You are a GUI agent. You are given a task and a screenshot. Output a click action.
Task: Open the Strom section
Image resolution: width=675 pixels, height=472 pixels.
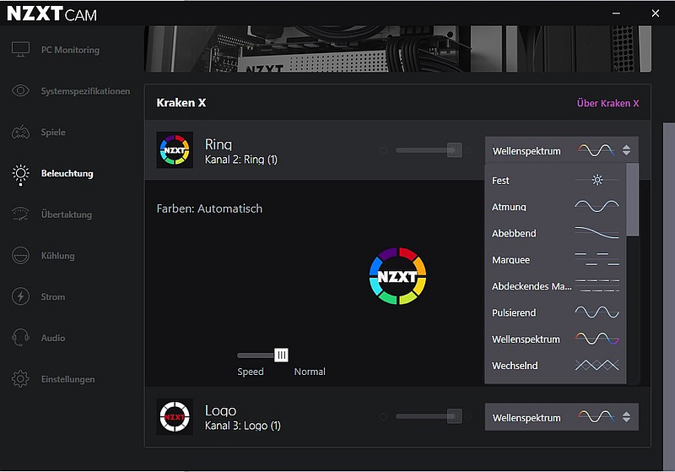53,296
